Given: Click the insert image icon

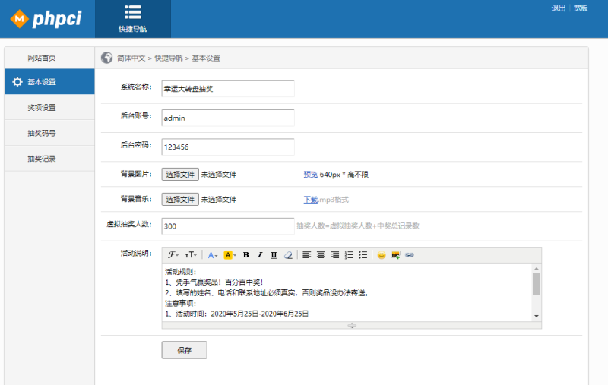Looking at the screenshot, I should tap(395, 255).
